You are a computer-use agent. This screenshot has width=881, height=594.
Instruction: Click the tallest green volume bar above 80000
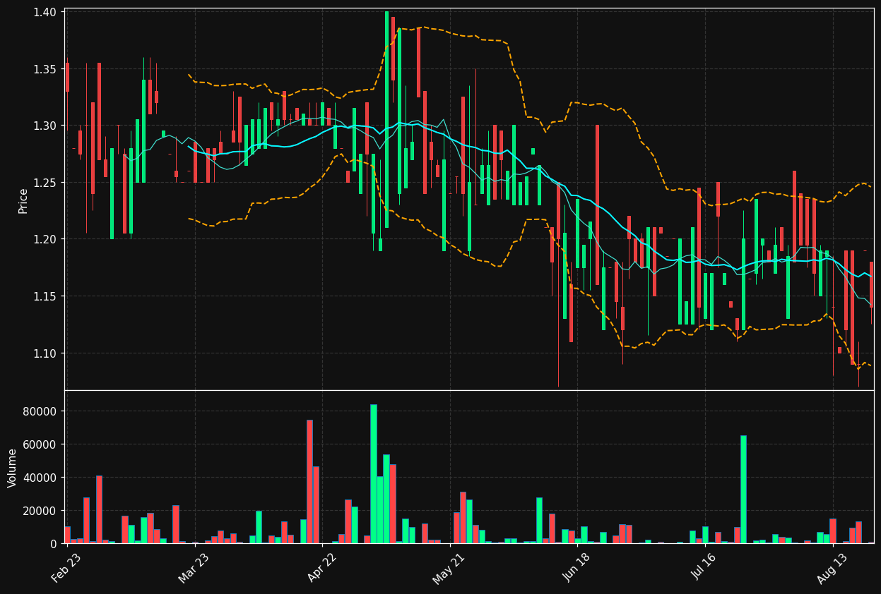tap(374, 474)
